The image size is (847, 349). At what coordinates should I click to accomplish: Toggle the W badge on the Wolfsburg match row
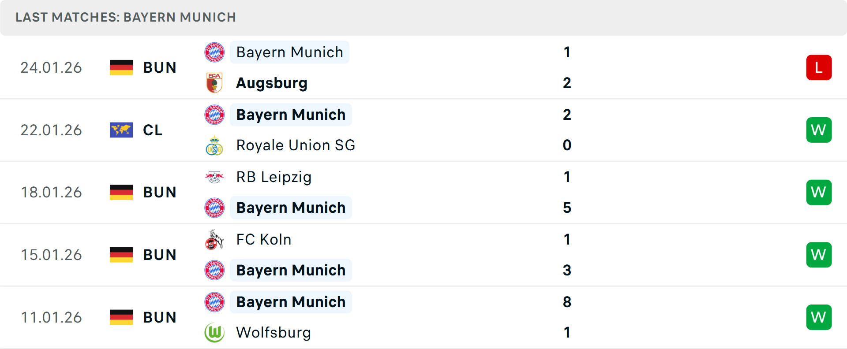[x=819, y=317]
